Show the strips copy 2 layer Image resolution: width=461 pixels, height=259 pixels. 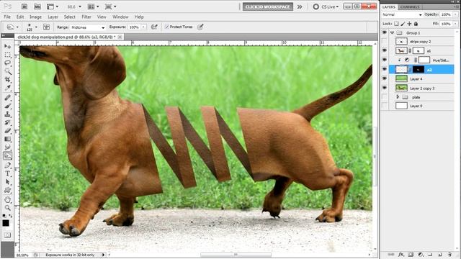(385, 42)
